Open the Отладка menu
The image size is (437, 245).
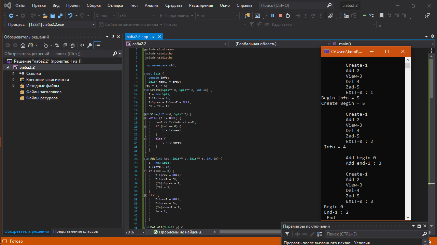115,5
